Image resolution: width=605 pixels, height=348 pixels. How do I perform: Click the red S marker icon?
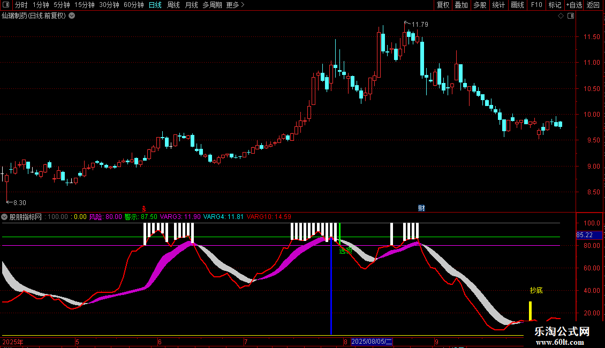click(143, 208)
